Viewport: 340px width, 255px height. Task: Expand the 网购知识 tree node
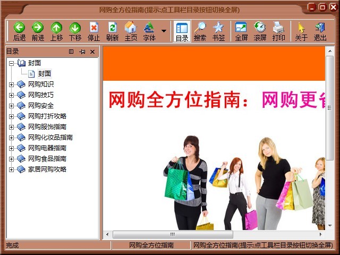11,84
